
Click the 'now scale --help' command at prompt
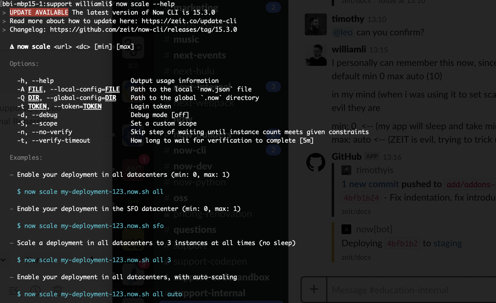coord(145,4)
